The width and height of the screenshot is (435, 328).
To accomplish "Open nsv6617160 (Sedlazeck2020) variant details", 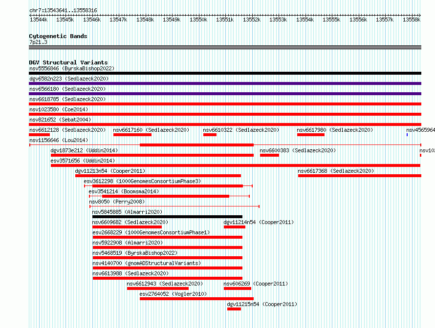I will coord(151,130).
